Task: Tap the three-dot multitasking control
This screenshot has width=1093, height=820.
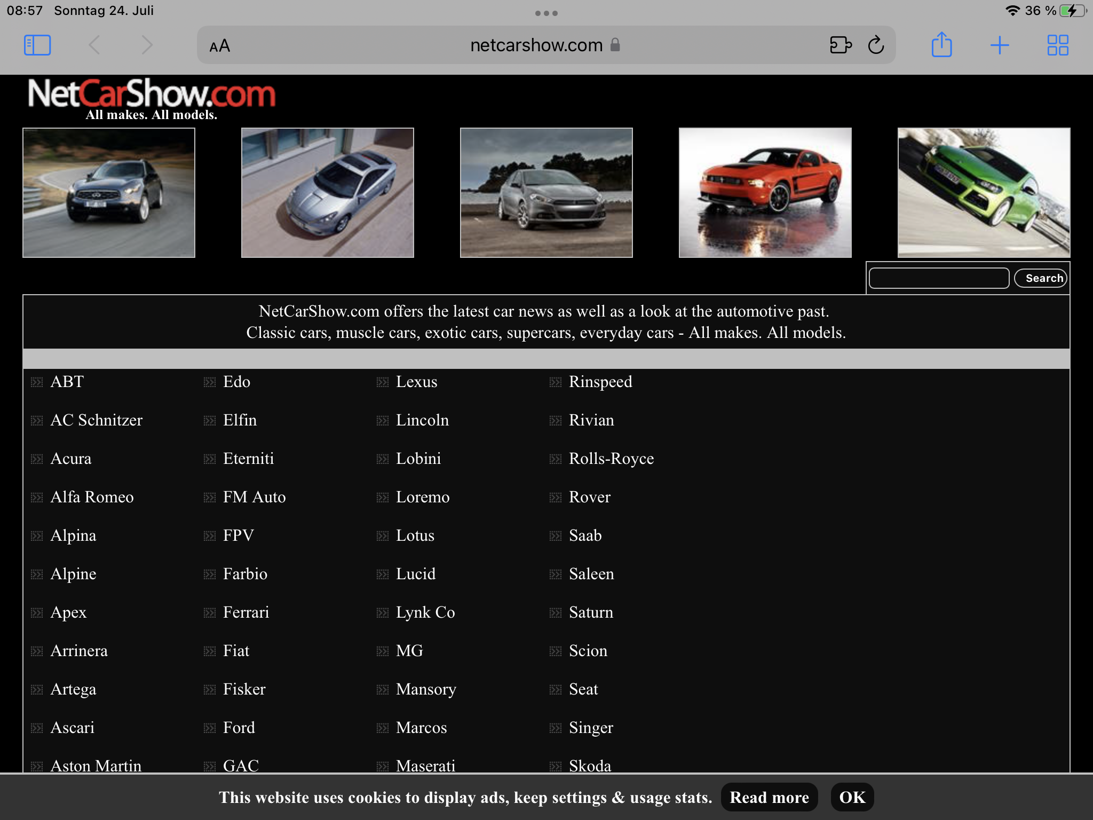Action: pos(546,13)
